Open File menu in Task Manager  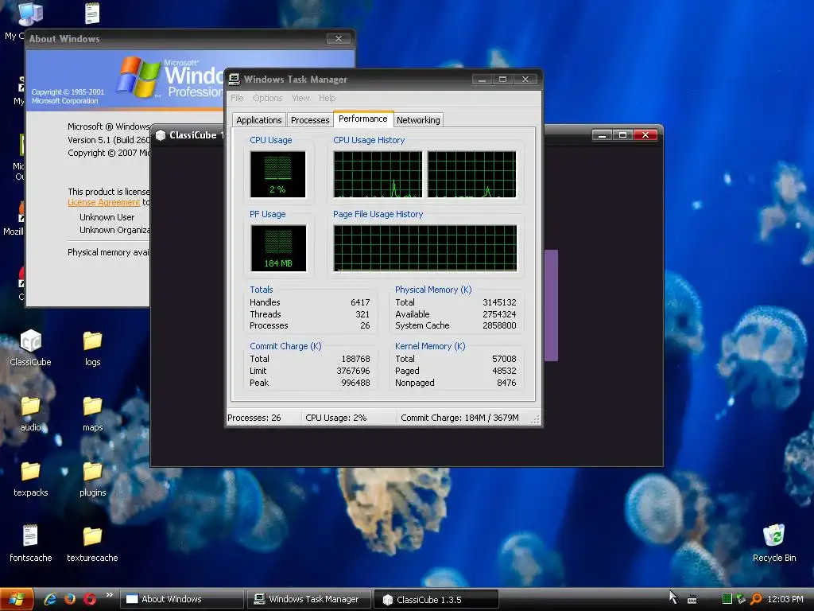click(237, 98)
